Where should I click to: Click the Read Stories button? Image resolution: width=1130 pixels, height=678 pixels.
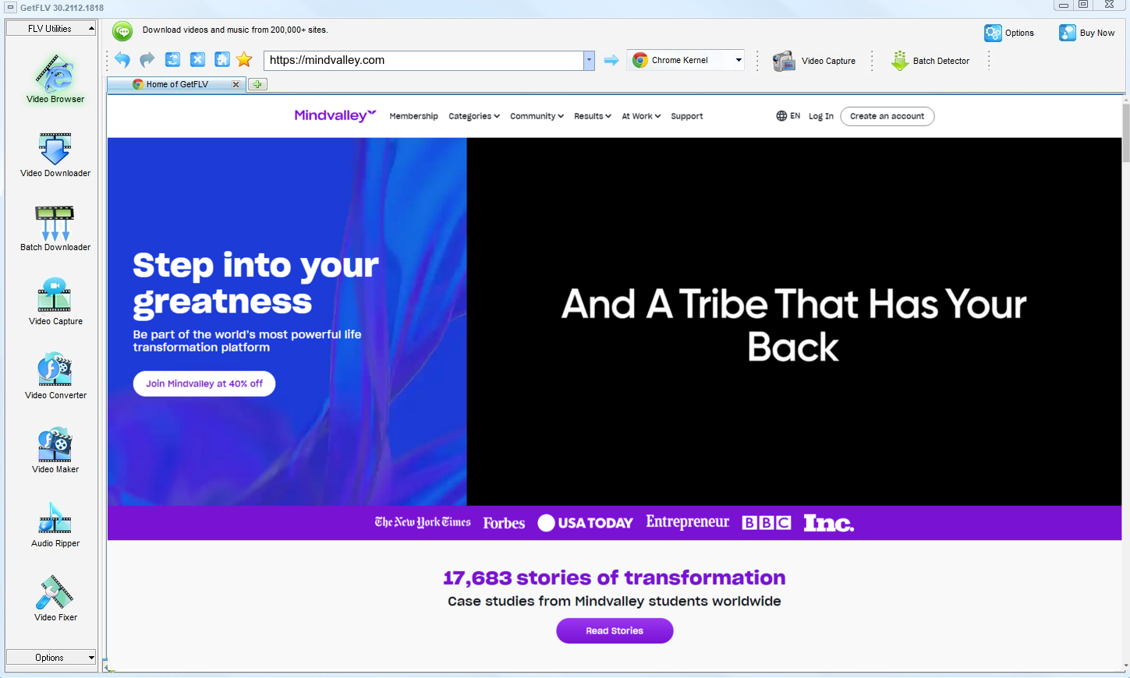[615, 630]
